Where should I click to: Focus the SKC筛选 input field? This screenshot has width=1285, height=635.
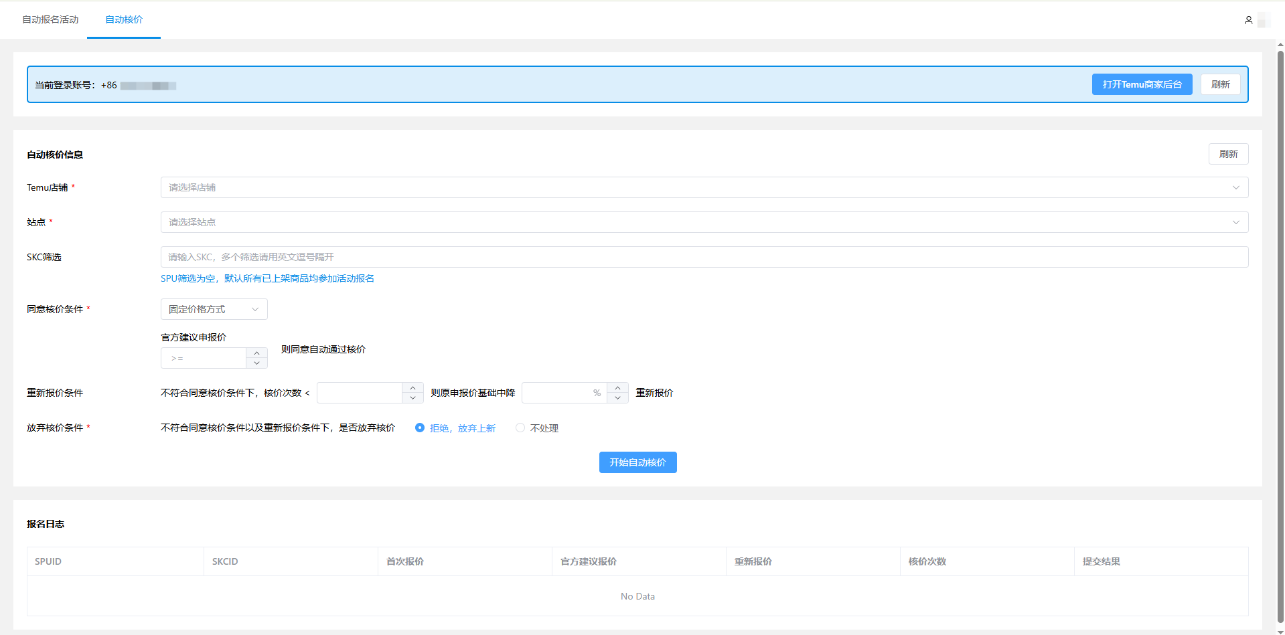click(x=704, y=257)
